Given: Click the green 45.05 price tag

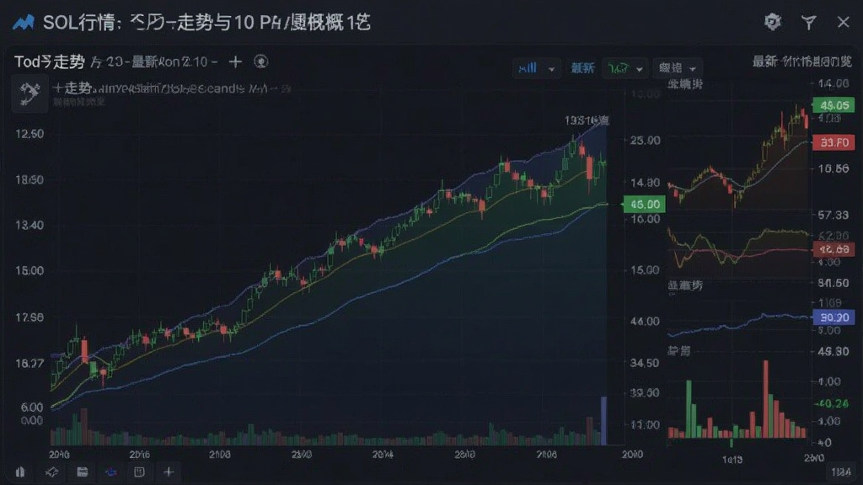Looking at the screenshot, I should coord(834,105).
